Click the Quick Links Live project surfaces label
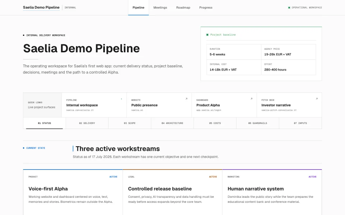 [42, 105]
